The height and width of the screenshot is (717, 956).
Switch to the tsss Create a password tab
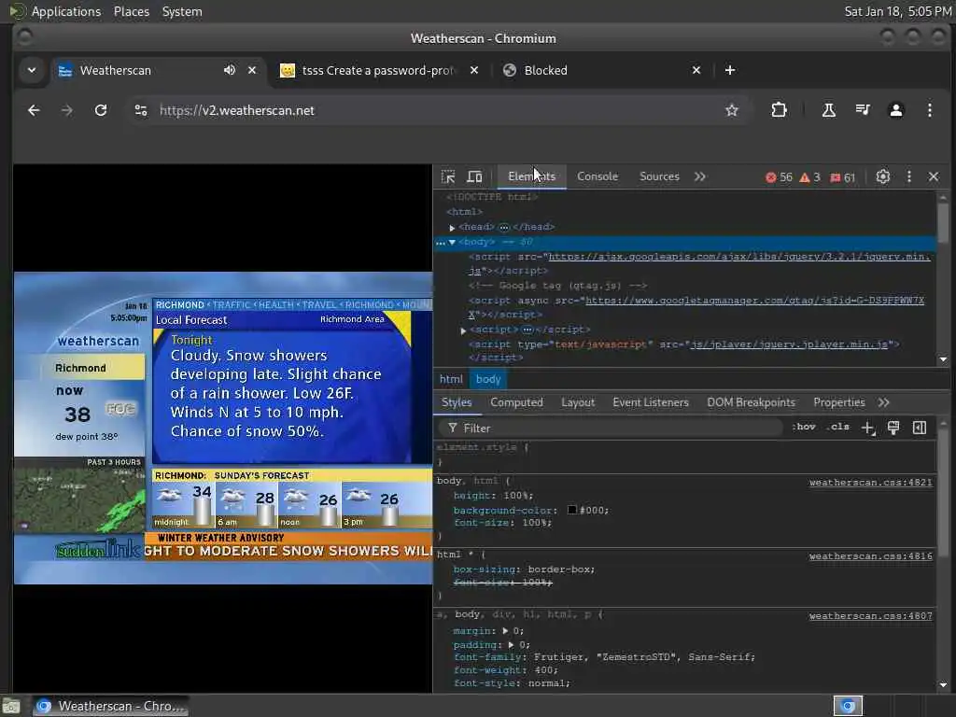click(x=378, y=70)
